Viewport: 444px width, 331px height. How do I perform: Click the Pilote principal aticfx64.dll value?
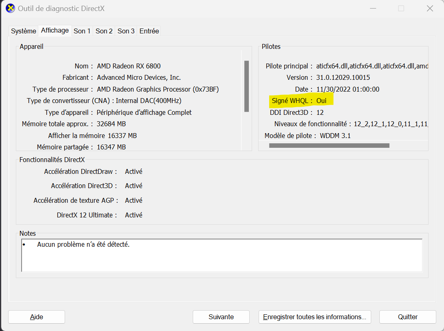point(372,66)
